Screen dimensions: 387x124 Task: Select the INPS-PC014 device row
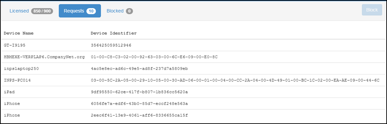(x=193, y=80)
